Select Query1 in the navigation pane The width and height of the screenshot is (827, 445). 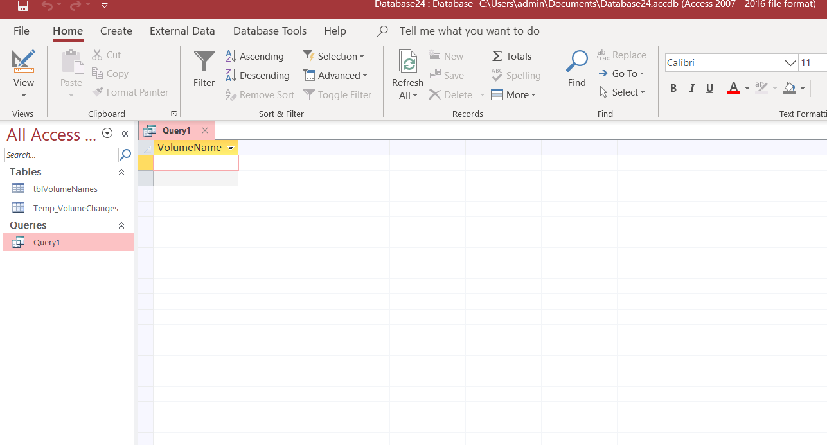[x=68, y=242]
